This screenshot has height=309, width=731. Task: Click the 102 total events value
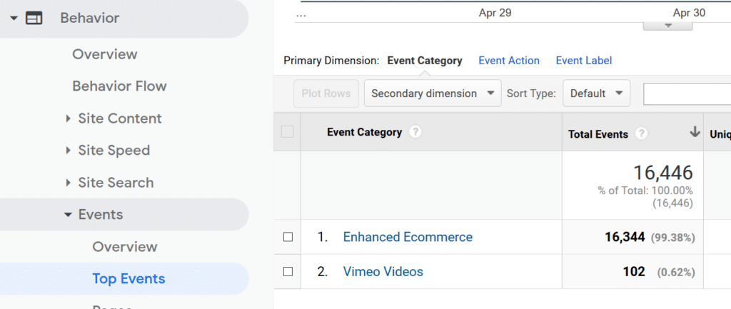[x=634, y=272]
